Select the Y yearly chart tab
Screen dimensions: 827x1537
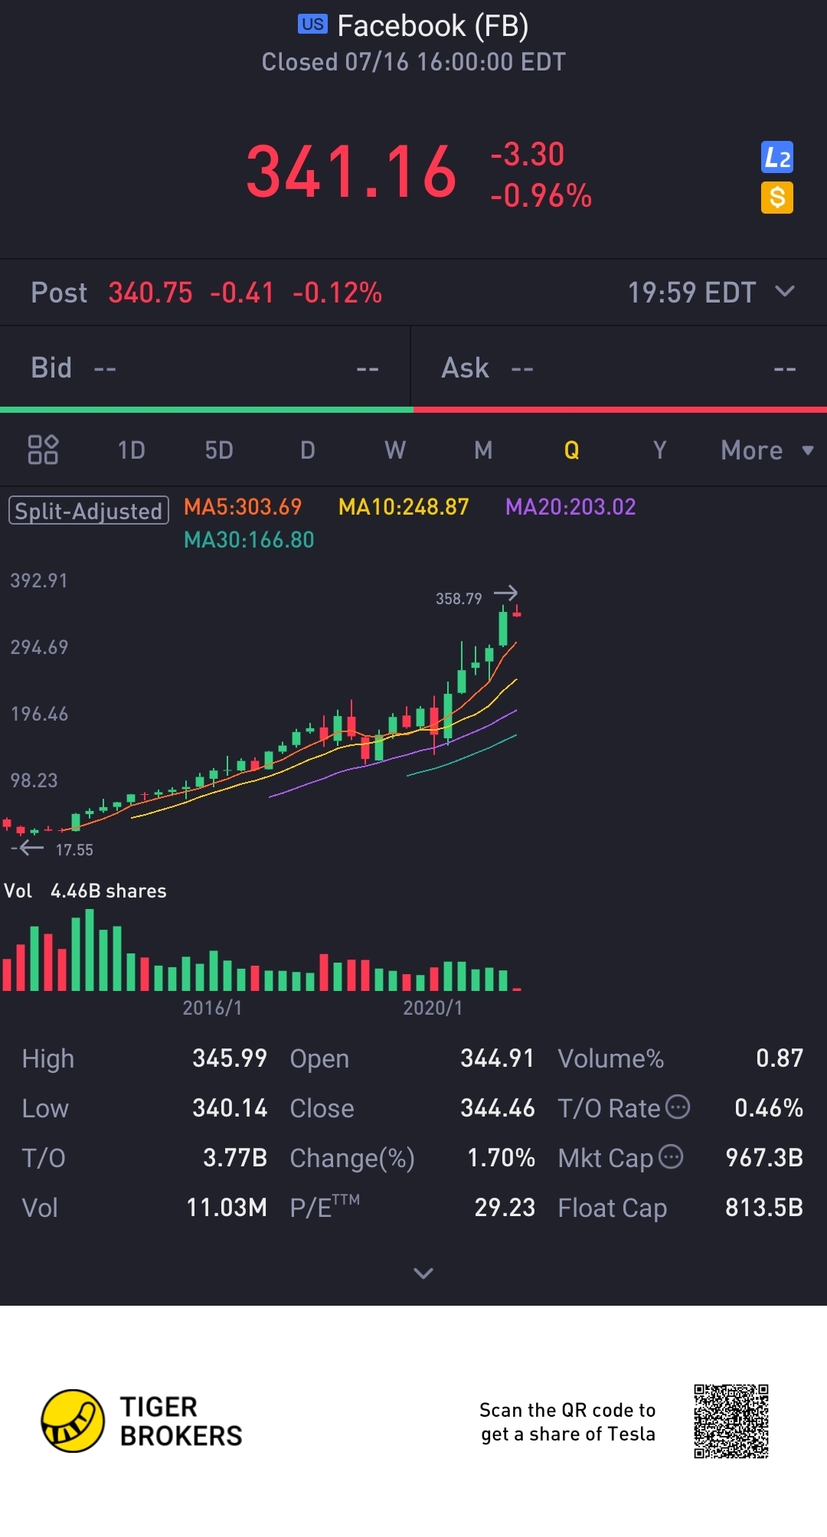659,450
